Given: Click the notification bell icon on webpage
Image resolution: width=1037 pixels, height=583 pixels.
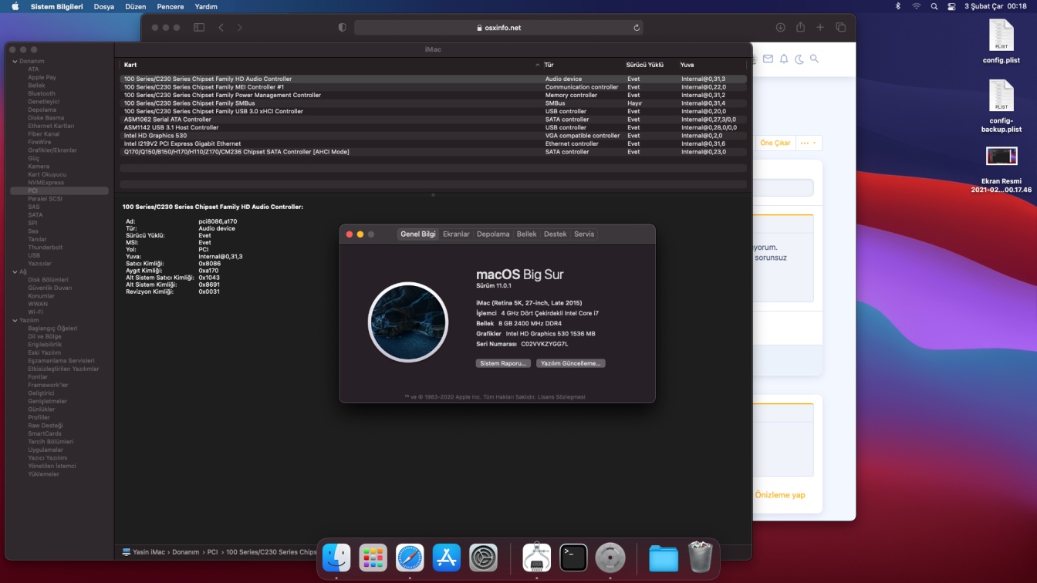Looking at the screenshot, I should pyautogui.click(x=784, y=59).
